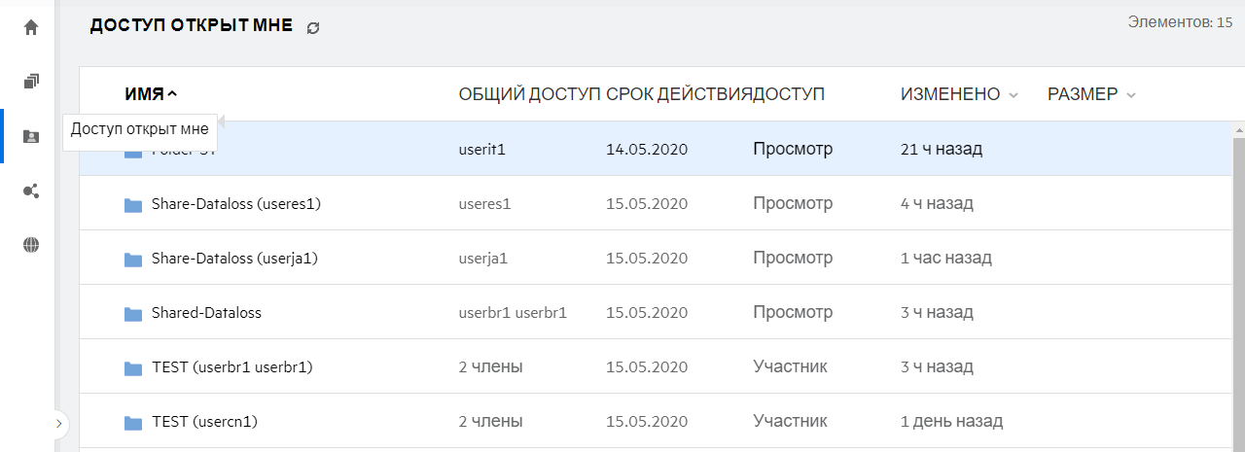Click the Share-Dataloss (useres1) folder icon
1245x452 pixels.
pos(133,205)
